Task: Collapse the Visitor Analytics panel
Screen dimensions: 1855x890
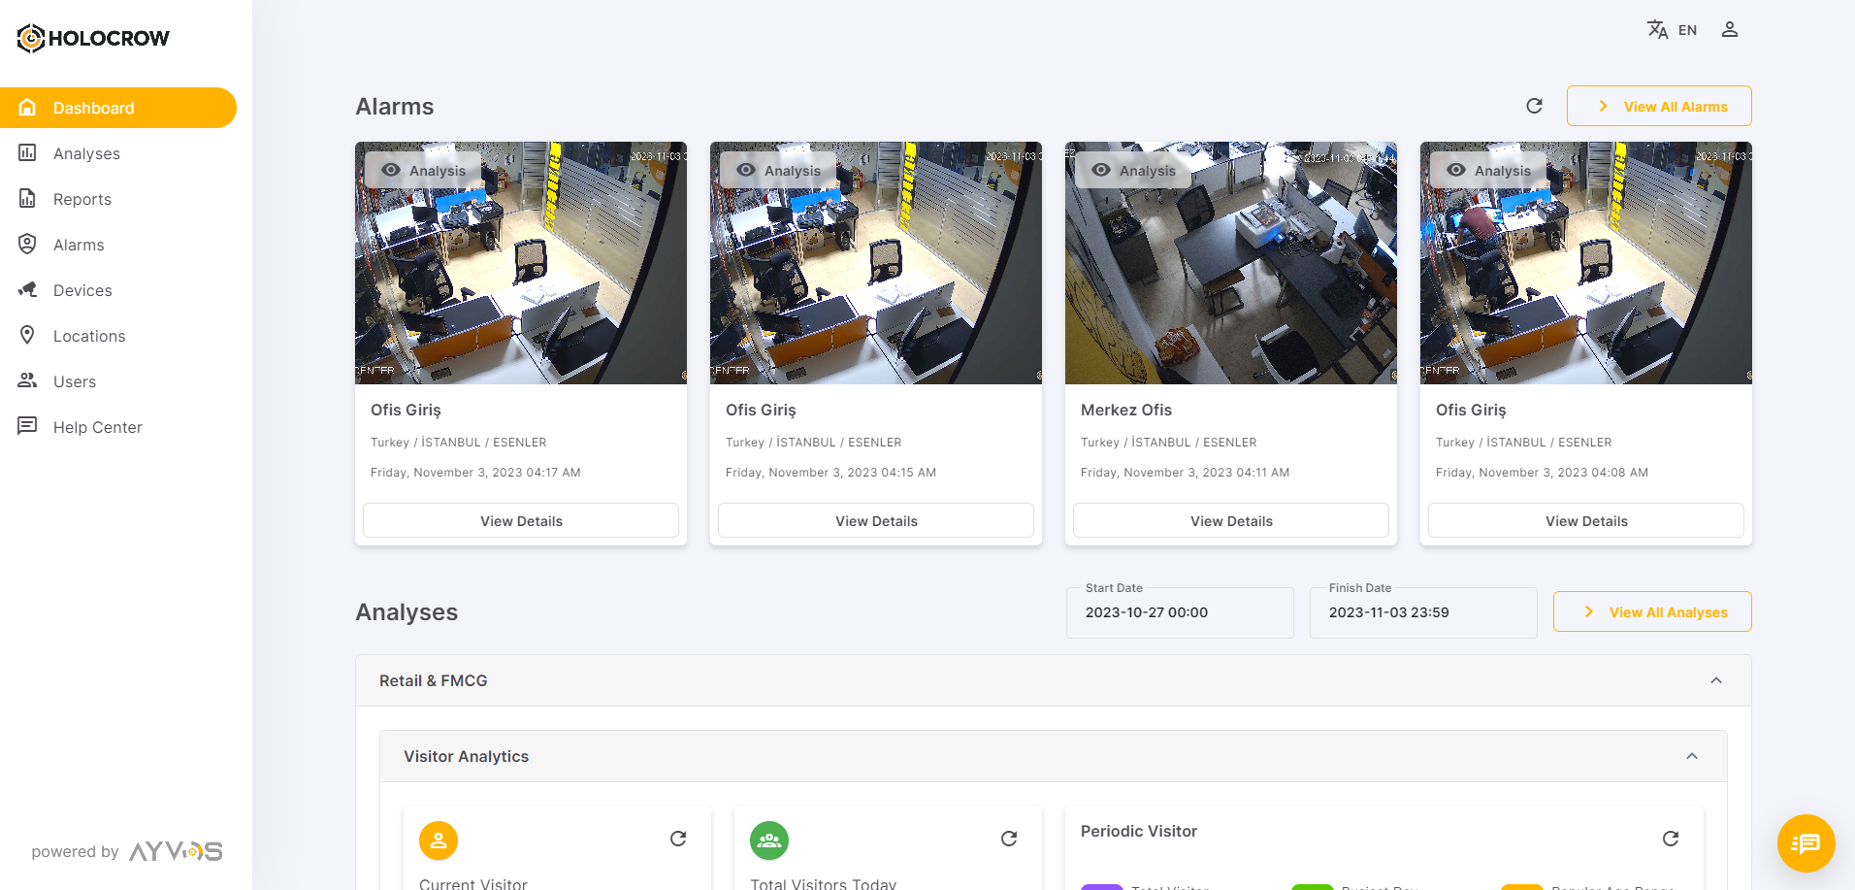Action: (x=1692, y=756)
